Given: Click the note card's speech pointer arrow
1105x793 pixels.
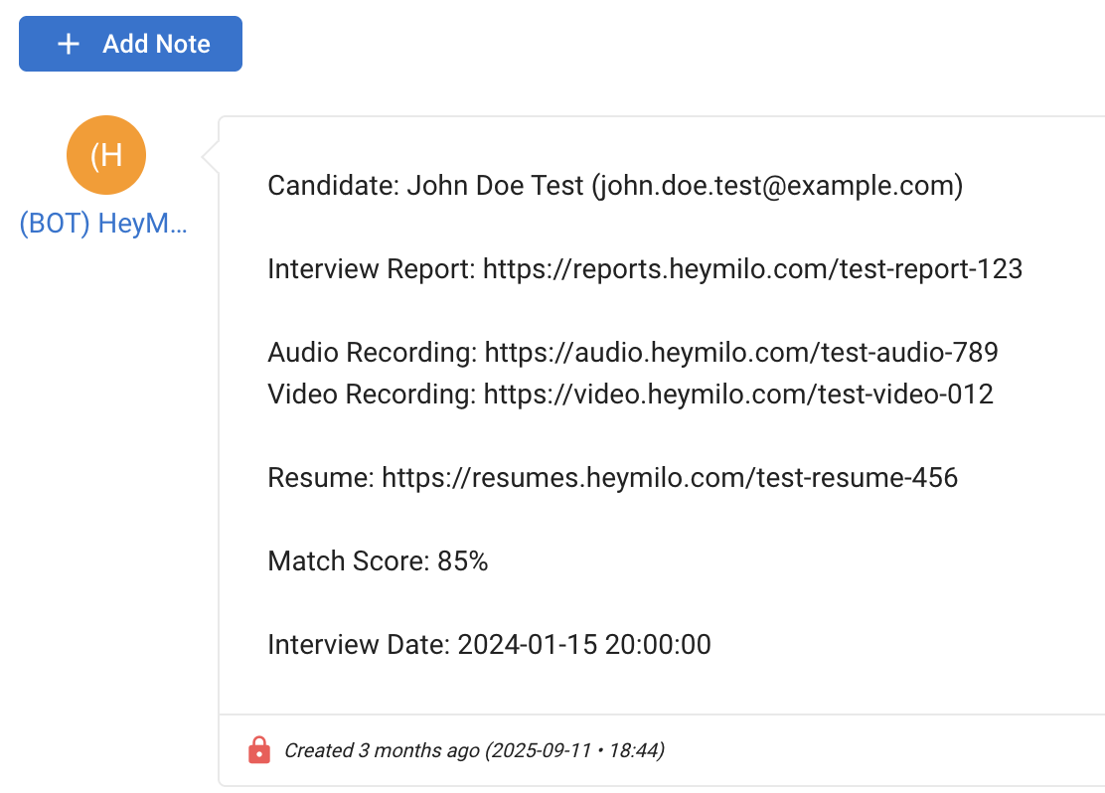Looking at the screenshot, I should tap(211, 157).
